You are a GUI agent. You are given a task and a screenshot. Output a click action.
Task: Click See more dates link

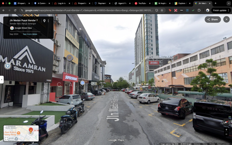(x=30, y=34)
